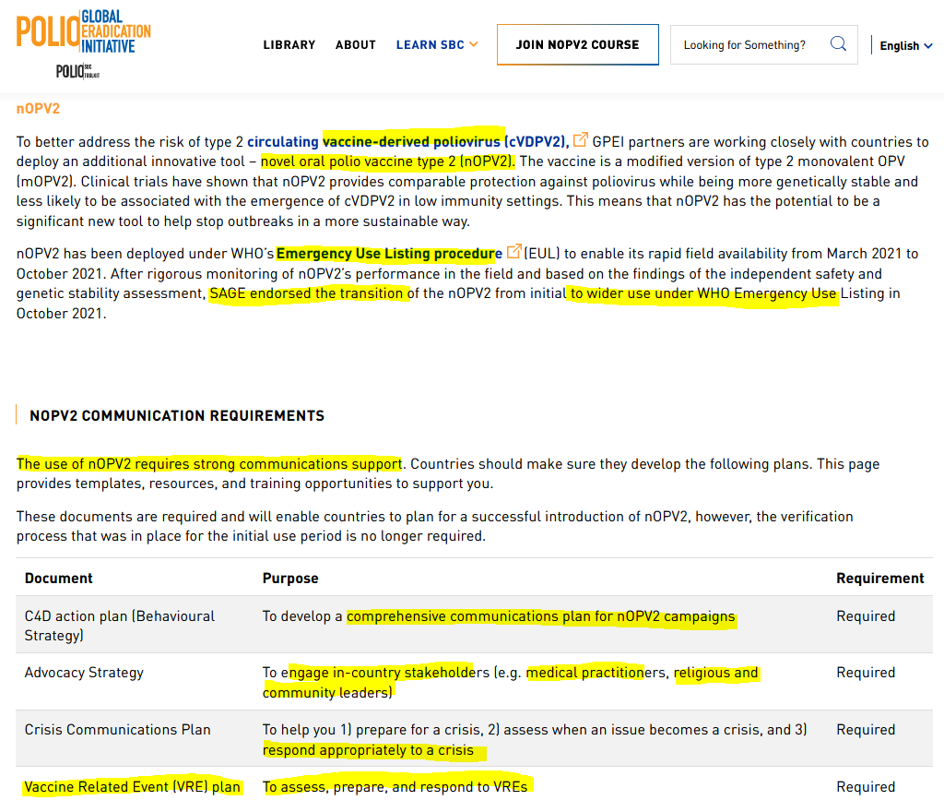Click external link icon after Emergency Use Listing

click(513, 251)
